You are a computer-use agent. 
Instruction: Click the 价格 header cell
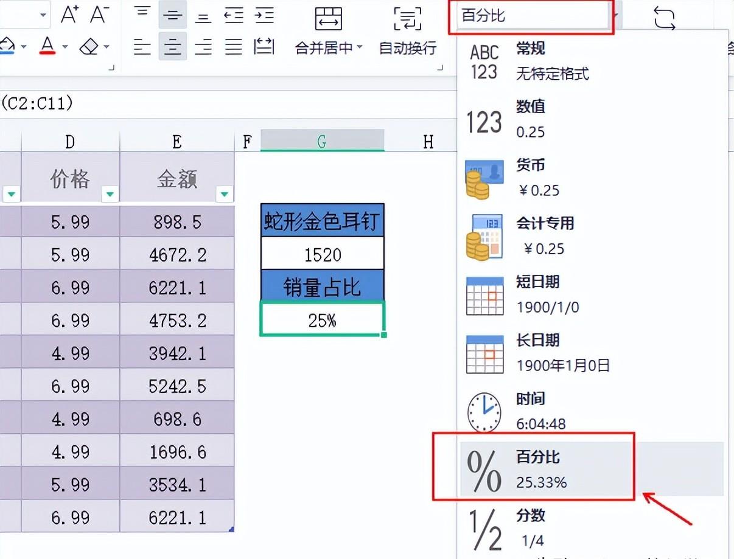point(71,178)
